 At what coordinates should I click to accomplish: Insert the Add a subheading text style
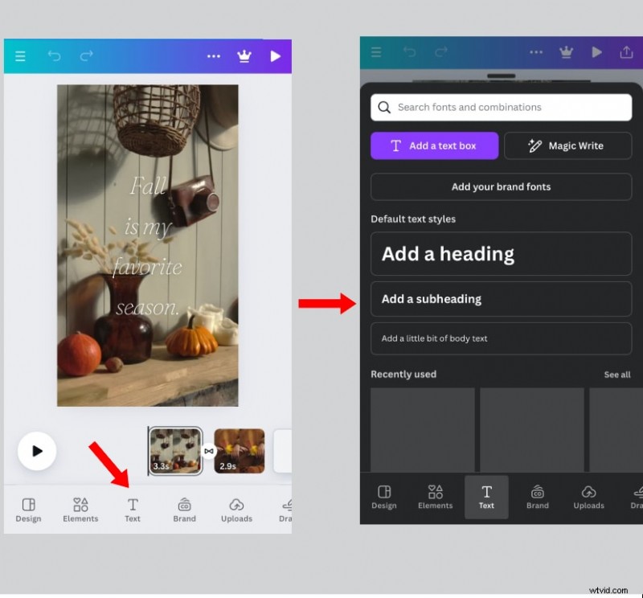tap(501, 299)
